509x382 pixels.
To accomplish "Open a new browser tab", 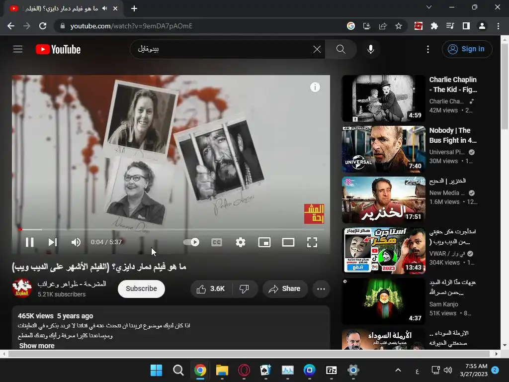I will [134, 8].
